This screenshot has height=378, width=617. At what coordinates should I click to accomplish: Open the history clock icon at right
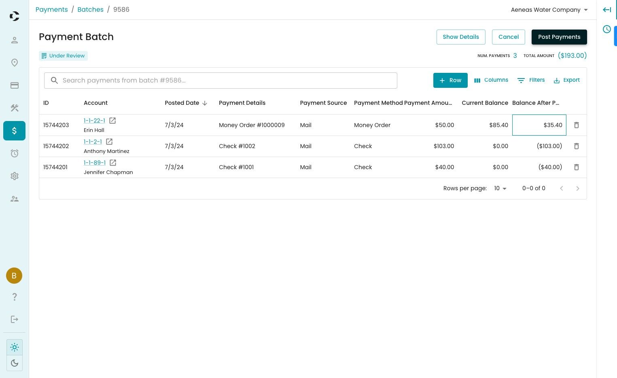607,29
